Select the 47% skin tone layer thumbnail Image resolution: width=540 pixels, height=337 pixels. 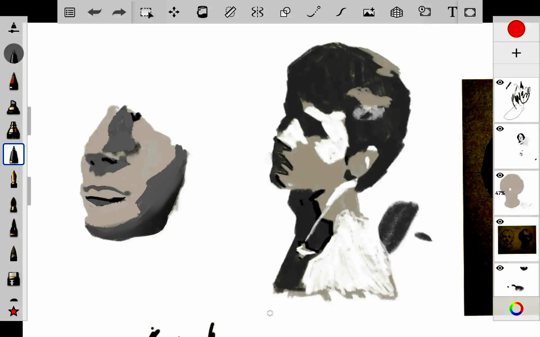pos(517,193)
